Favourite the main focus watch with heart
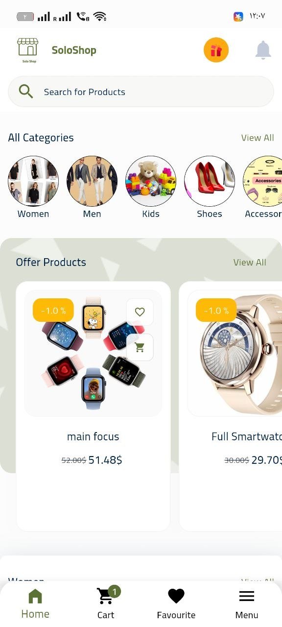This screenshot has width=282, height=627. (x=140, y=312)
